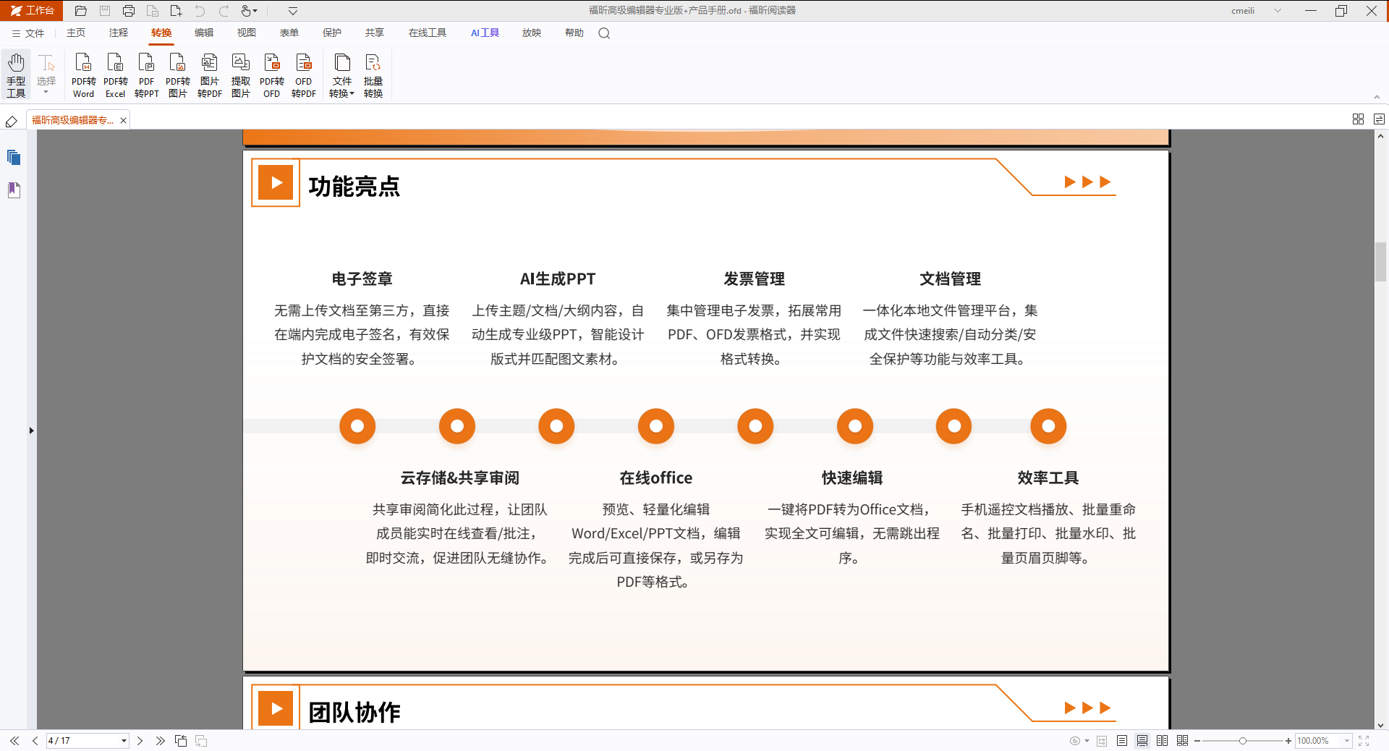
Task: Go to the 视图 tab
Action: [x=247, y=33]
